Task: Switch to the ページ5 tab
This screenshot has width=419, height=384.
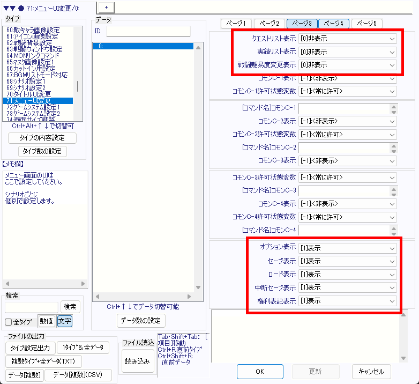Action: coord(367,24)
